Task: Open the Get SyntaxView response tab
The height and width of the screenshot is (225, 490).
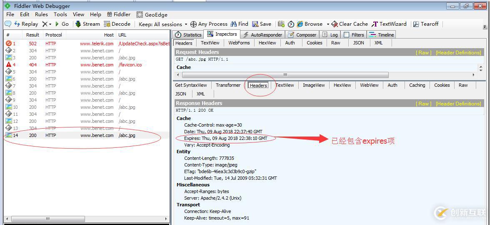Action: tap(191, 85)
